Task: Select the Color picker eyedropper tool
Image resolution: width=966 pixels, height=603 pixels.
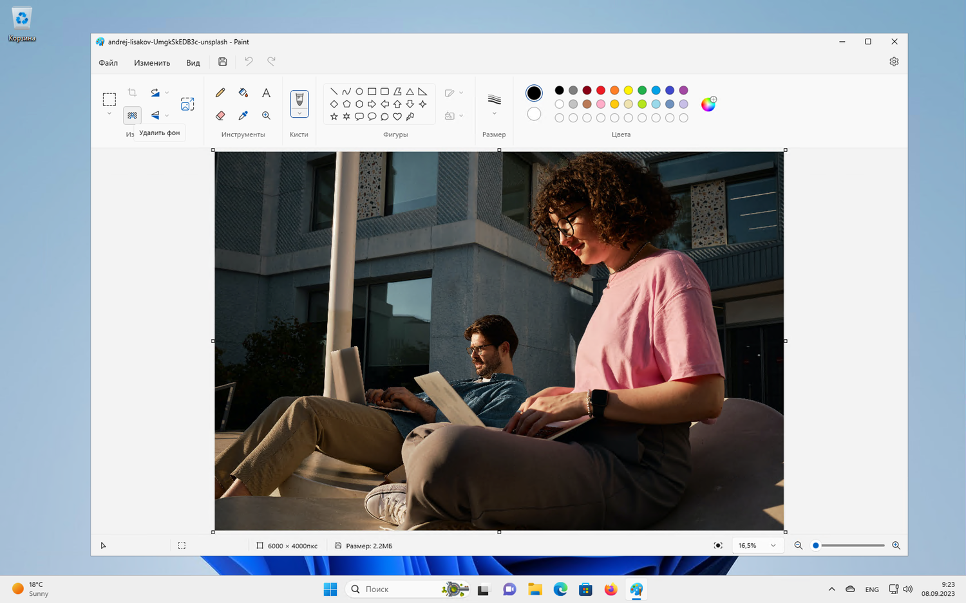Action: [243, 115]
